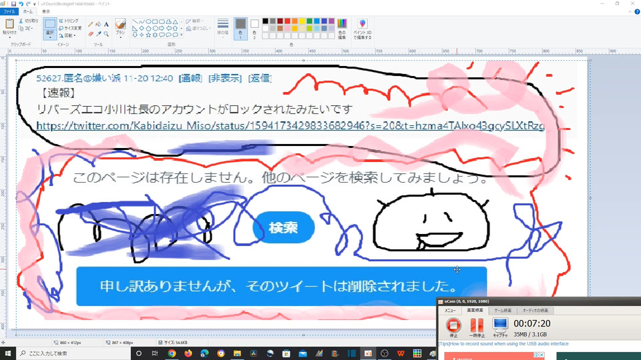Open Task View on the taskbar
This screenshot has height=360, width=641.
(154, 353)
